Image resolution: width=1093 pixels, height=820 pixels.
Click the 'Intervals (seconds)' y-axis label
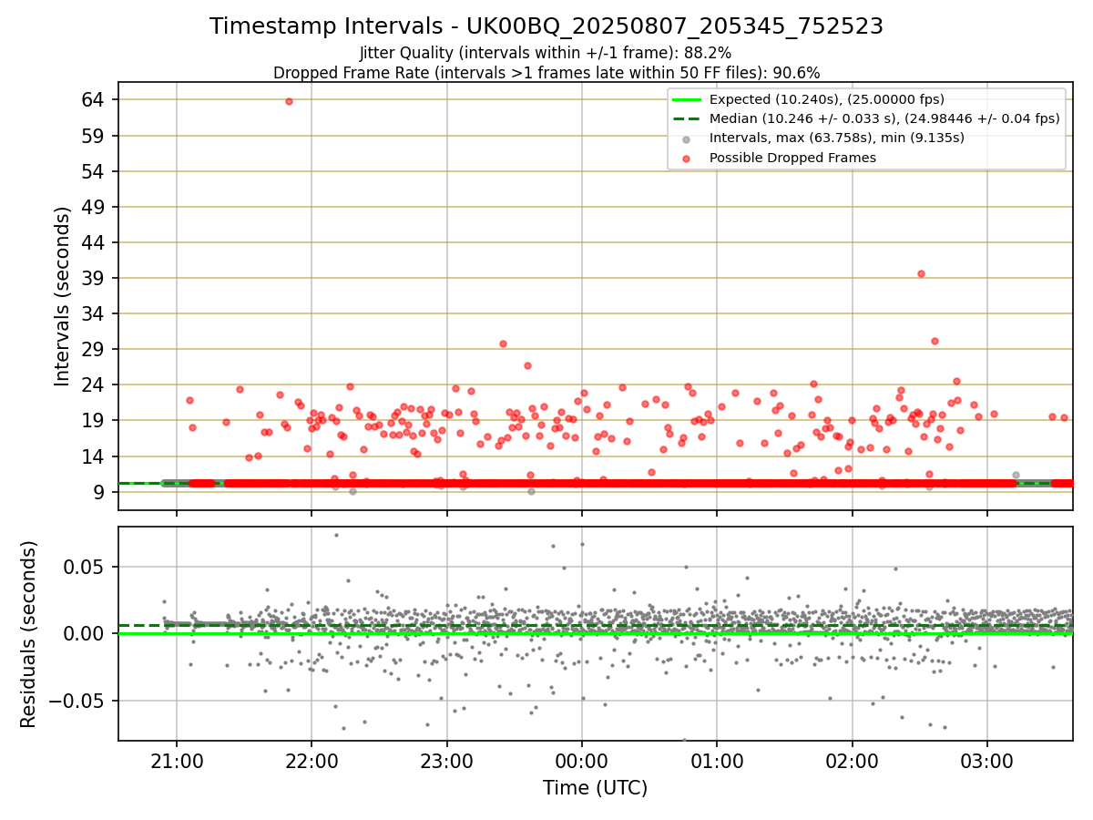tap(62, 296)
